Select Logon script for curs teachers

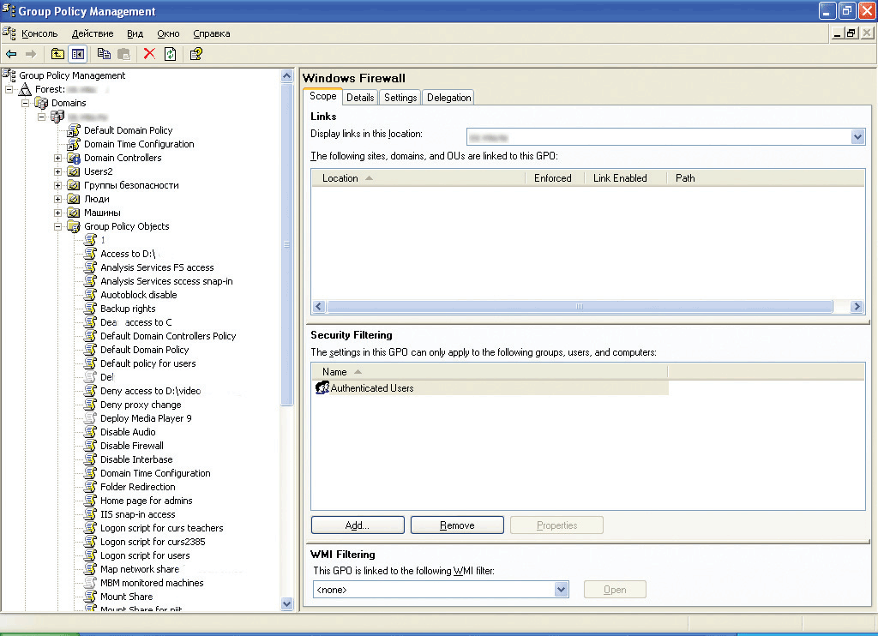tap(162, 528)
